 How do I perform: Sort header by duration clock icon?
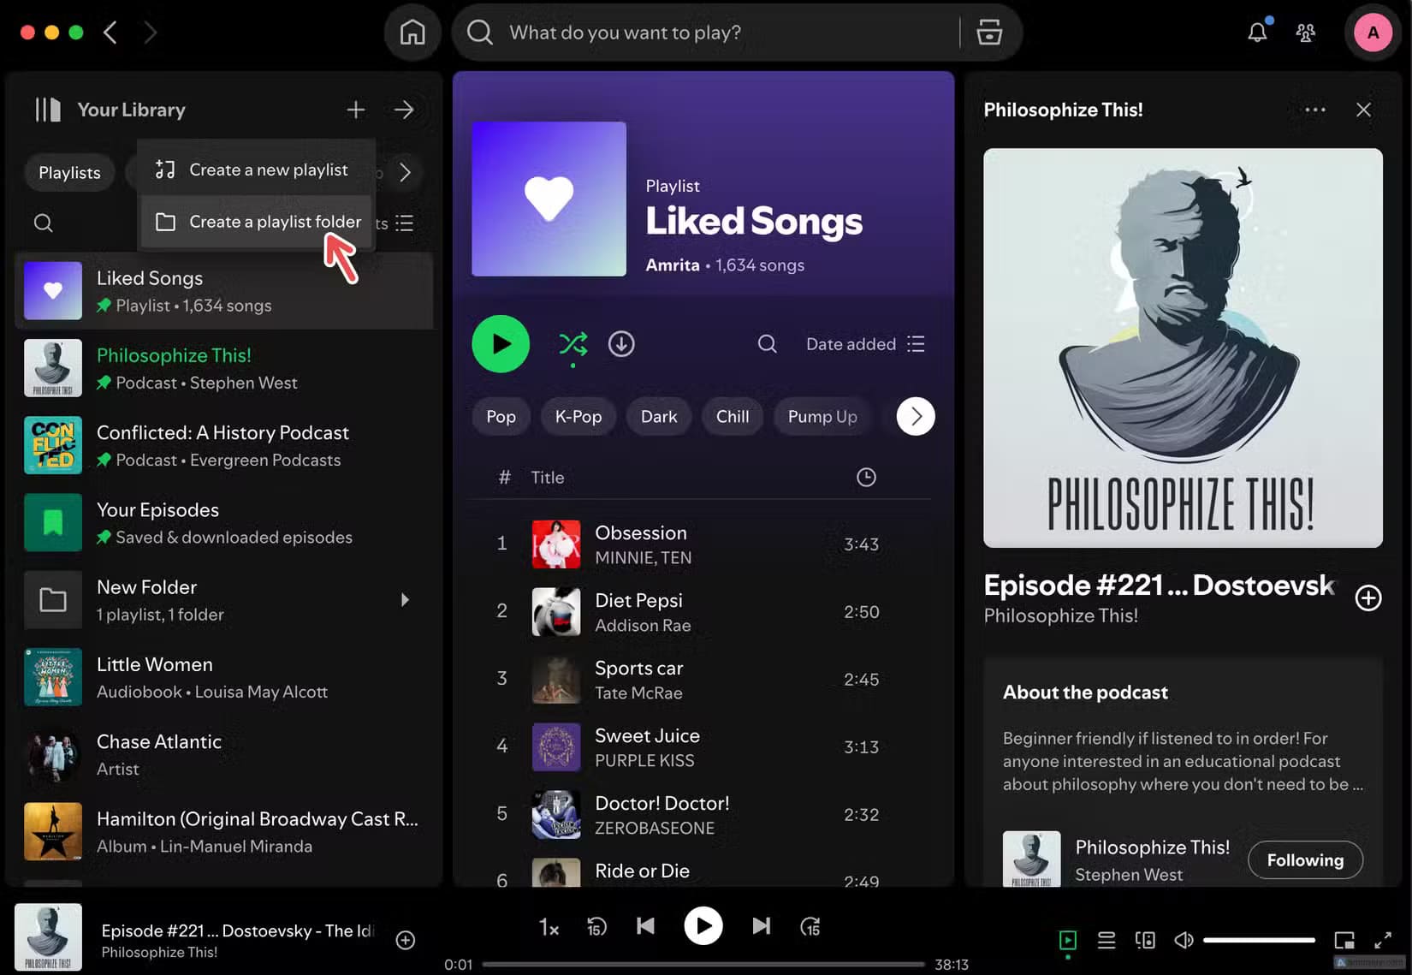866,477
